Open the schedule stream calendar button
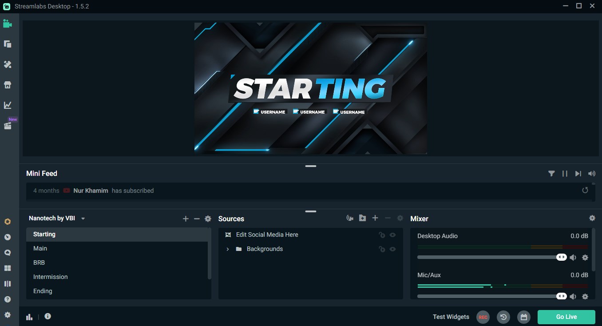The height and width of the screenshot is (326, 602). [x=524, y=317]
